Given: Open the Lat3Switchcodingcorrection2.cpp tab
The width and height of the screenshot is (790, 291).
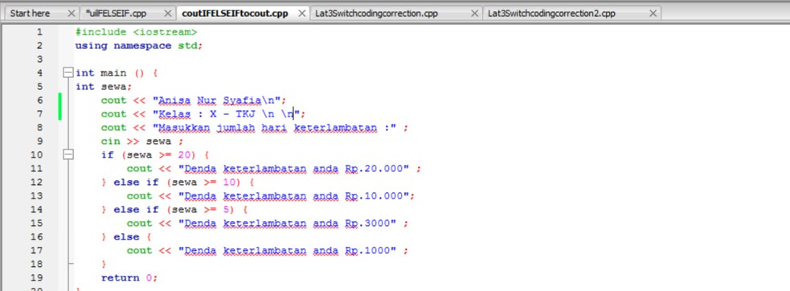Looking at the screenshot, I should coord(551,14).
